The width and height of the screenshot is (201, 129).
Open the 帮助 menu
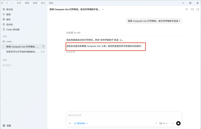click(51, 3)
